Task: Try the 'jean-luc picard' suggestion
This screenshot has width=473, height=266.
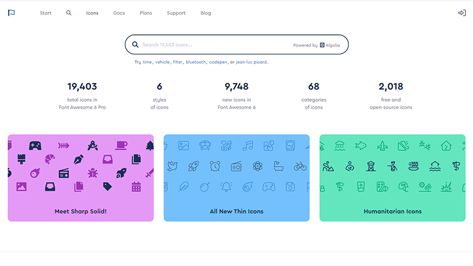Action: (251, 62)
